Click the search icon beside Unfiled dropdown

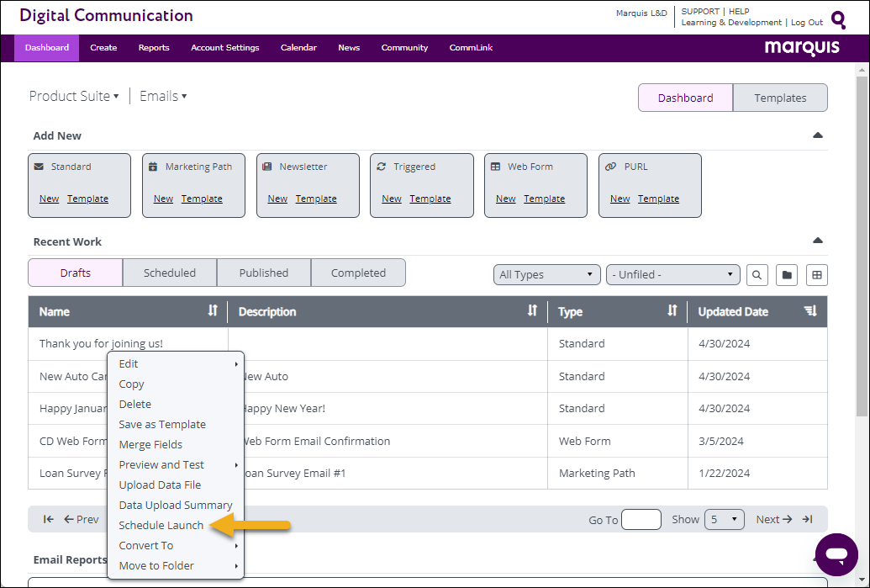pyautogui.click(x=757, y=275)
